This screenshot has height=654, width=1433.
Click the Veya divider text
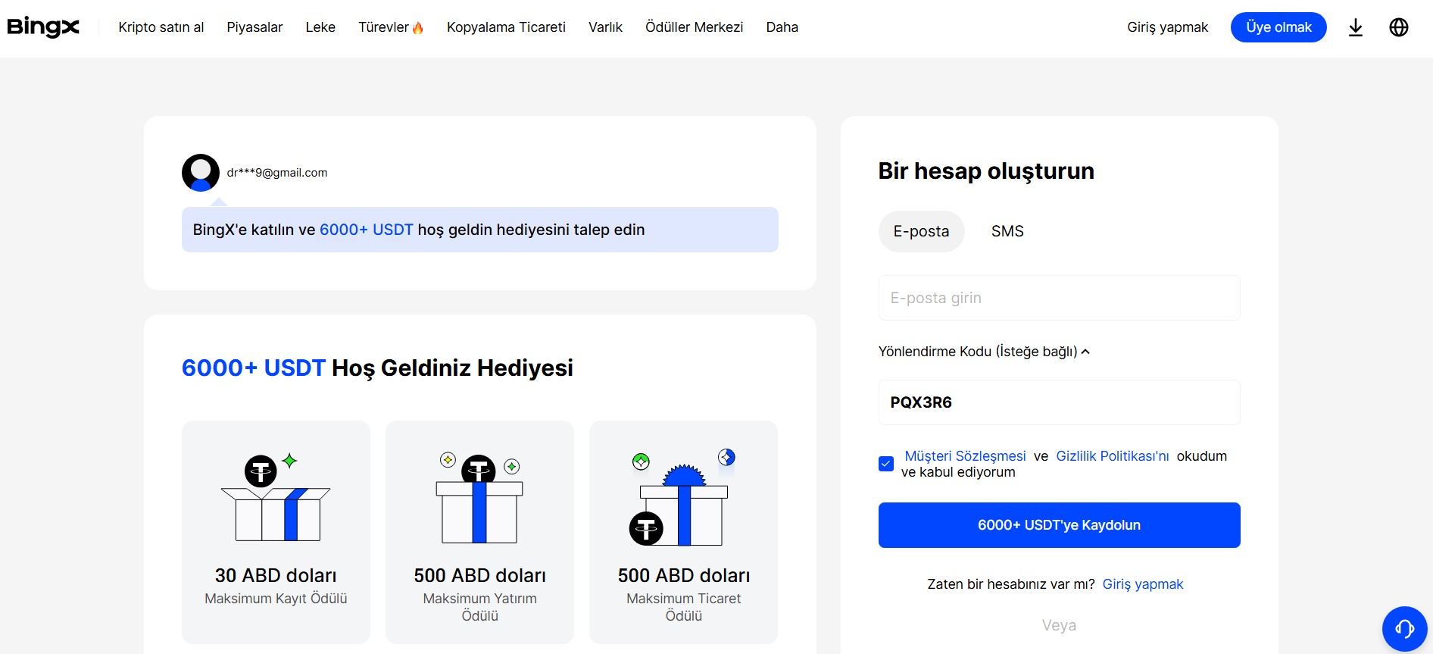click(x=1059, y=625)
